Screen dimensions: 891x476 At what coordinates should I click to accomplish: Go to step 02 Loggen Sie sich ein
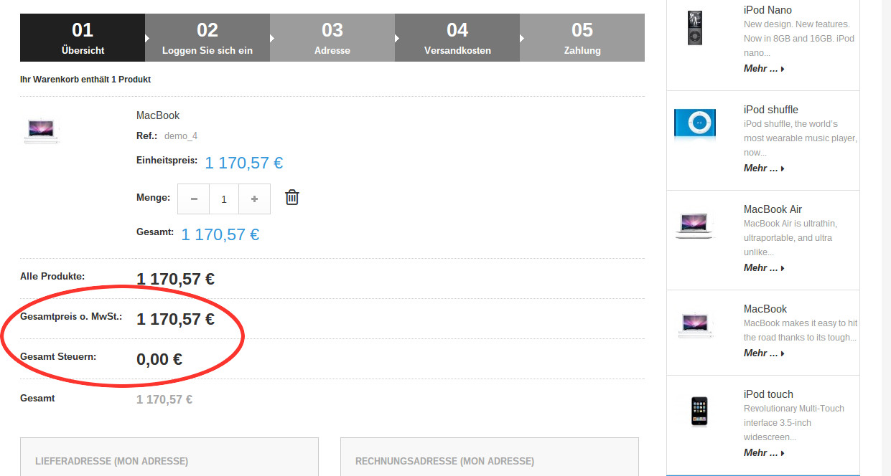click(207, 38)
